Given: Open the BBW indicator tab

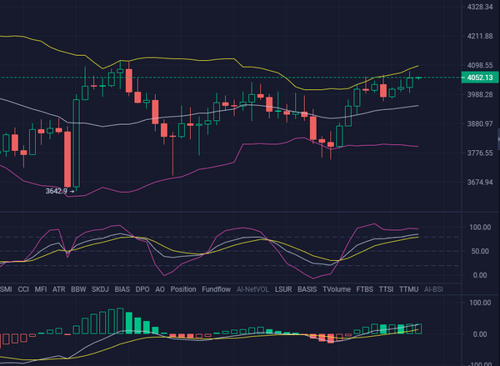Looking at the screenshot, I should coord(78,289).
